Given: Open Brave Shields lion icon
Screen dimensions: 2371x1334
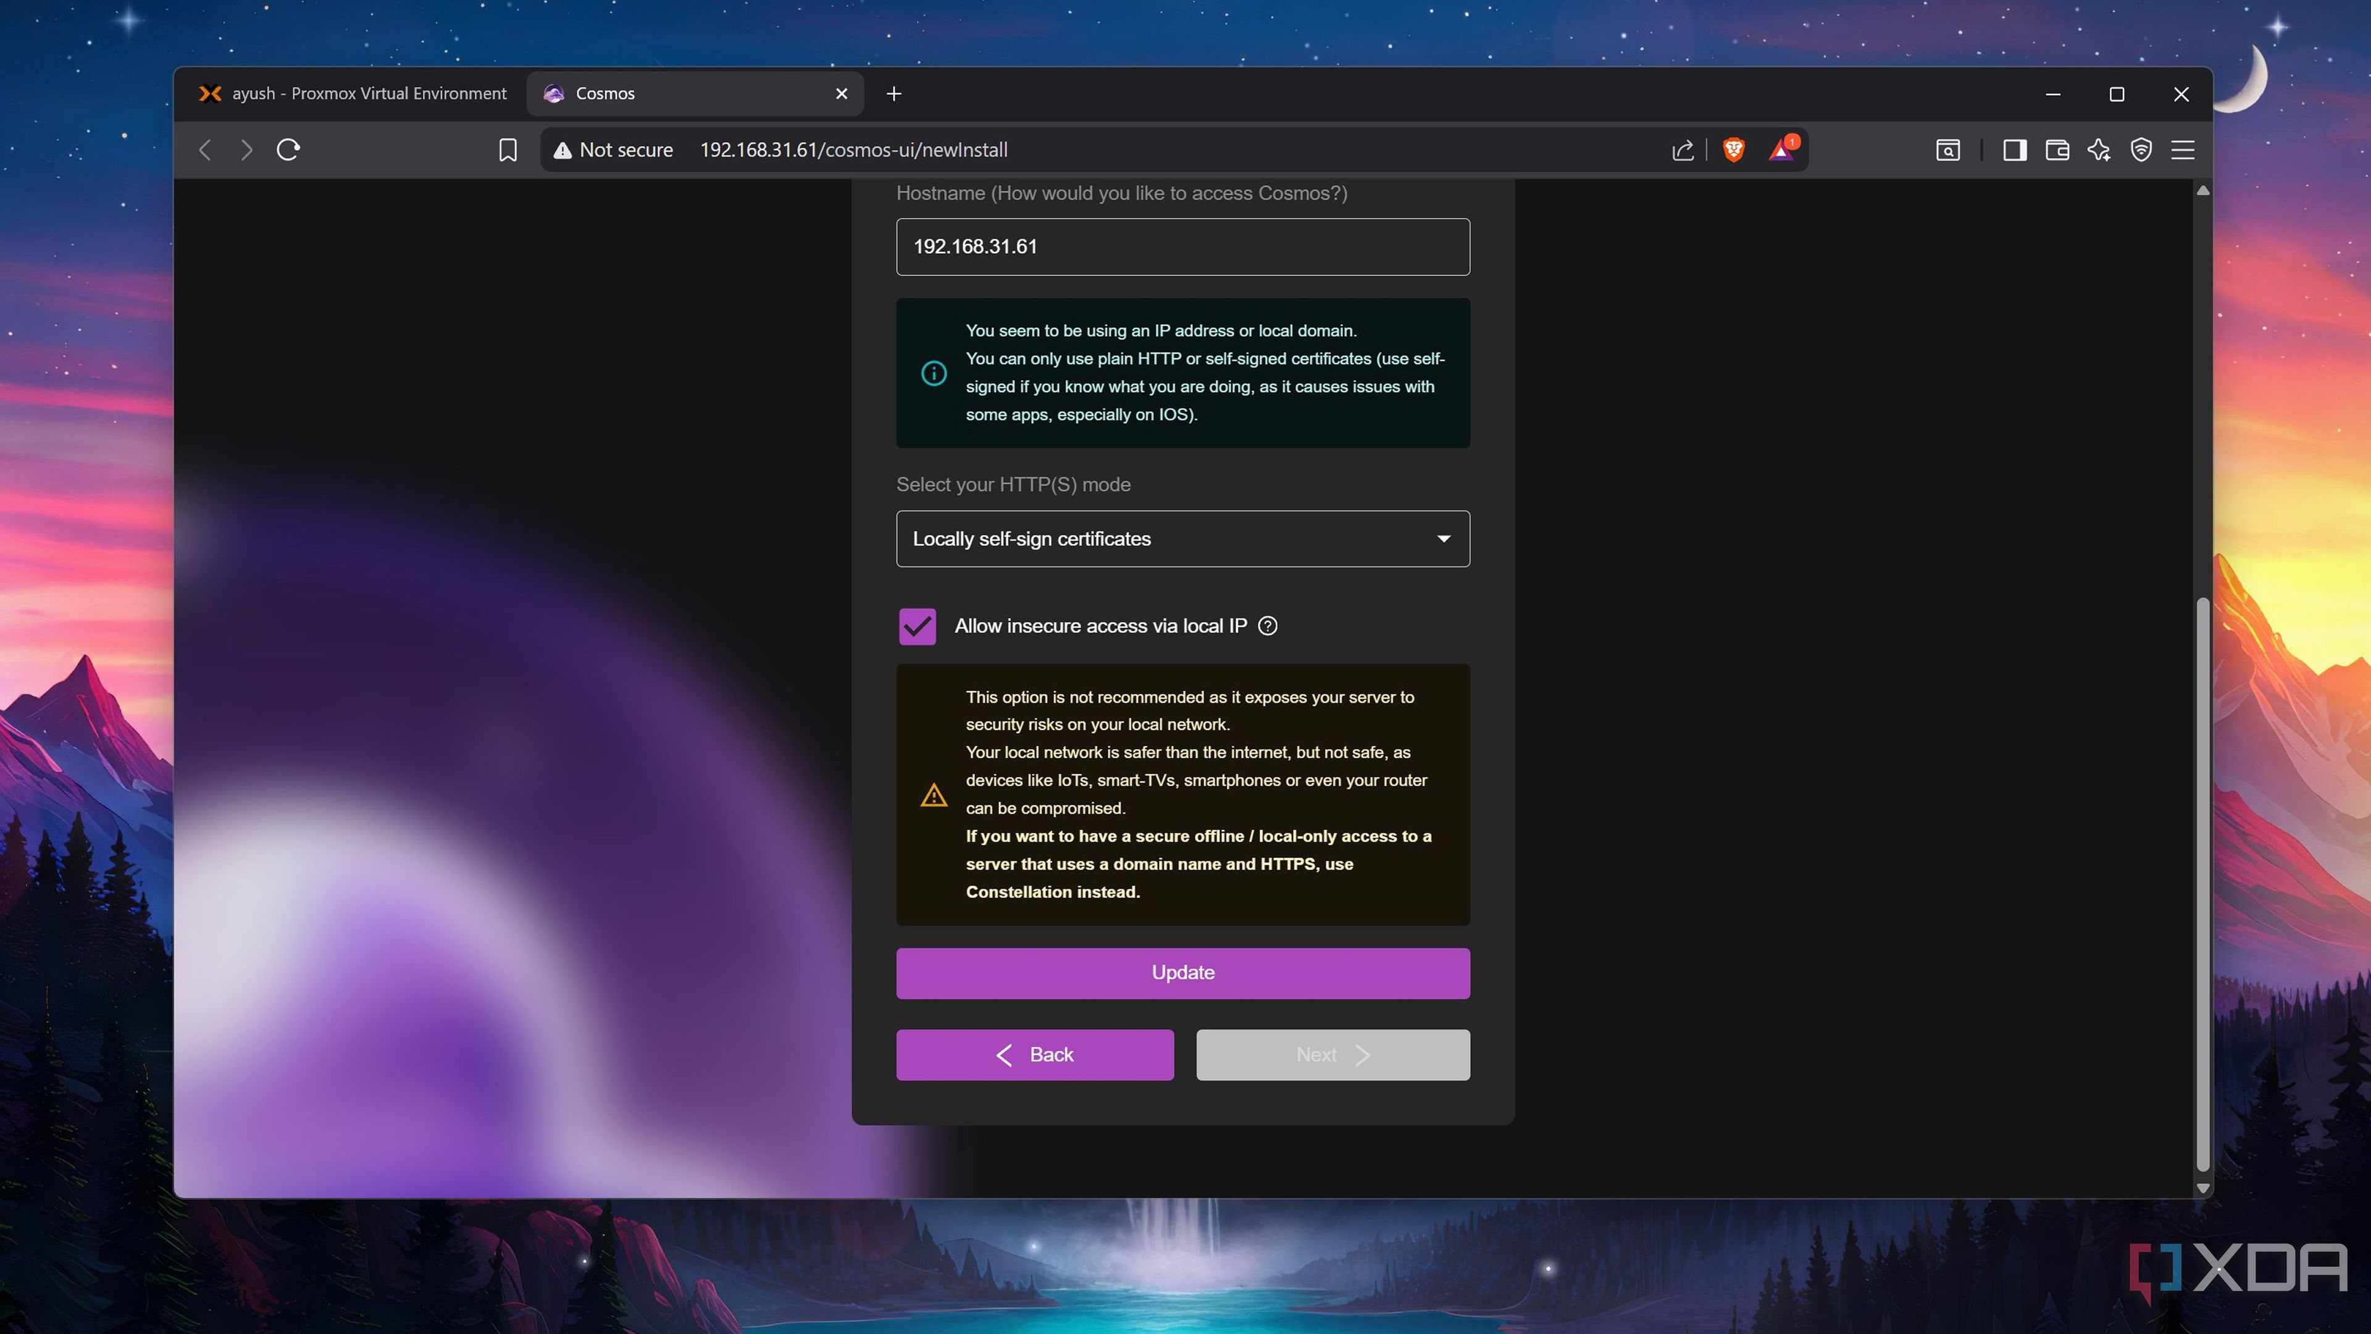Looking at the screenshot, I should click(x=1734, y=149).
